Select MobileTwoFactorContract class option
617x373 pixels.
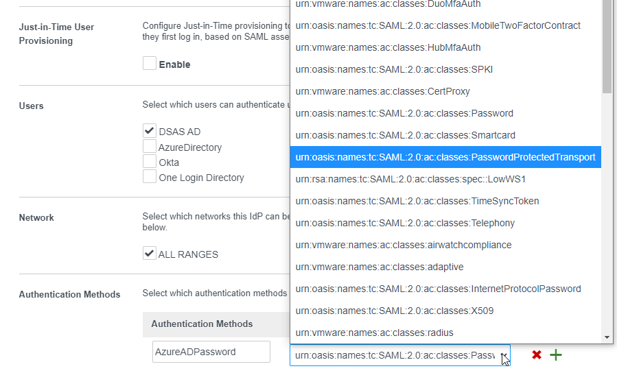[438, 25]
